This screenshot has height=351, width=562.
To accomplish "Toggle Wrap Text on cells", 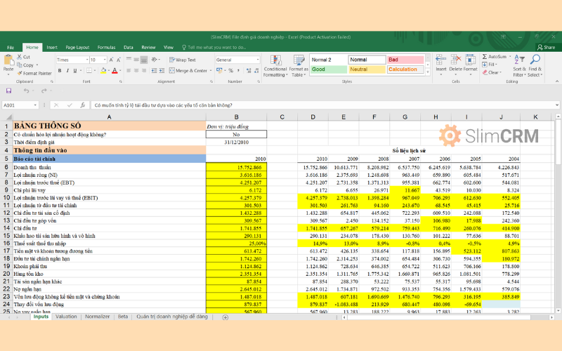I will [183, 60].
